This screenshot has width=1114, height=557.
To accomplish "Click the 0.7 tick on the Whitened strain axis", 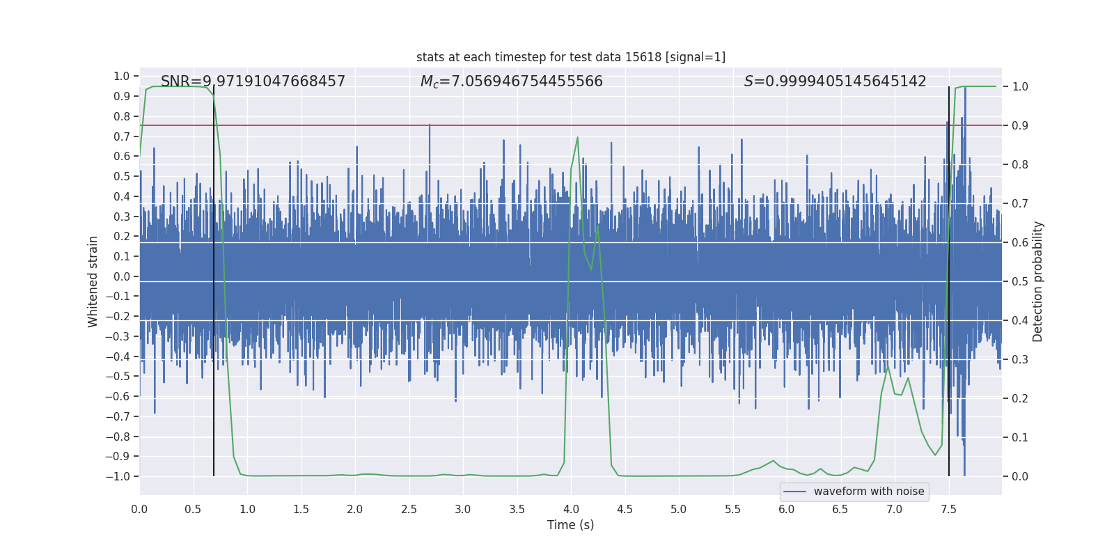I will tap(122, 136).
